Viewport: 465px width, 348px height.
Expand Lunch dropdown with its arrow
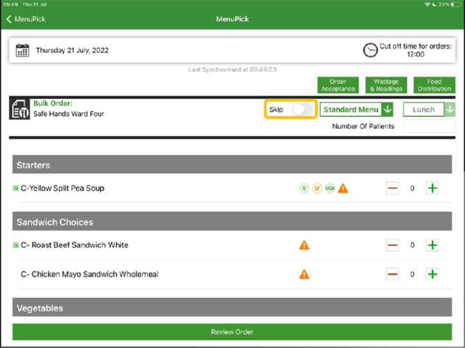450,109
